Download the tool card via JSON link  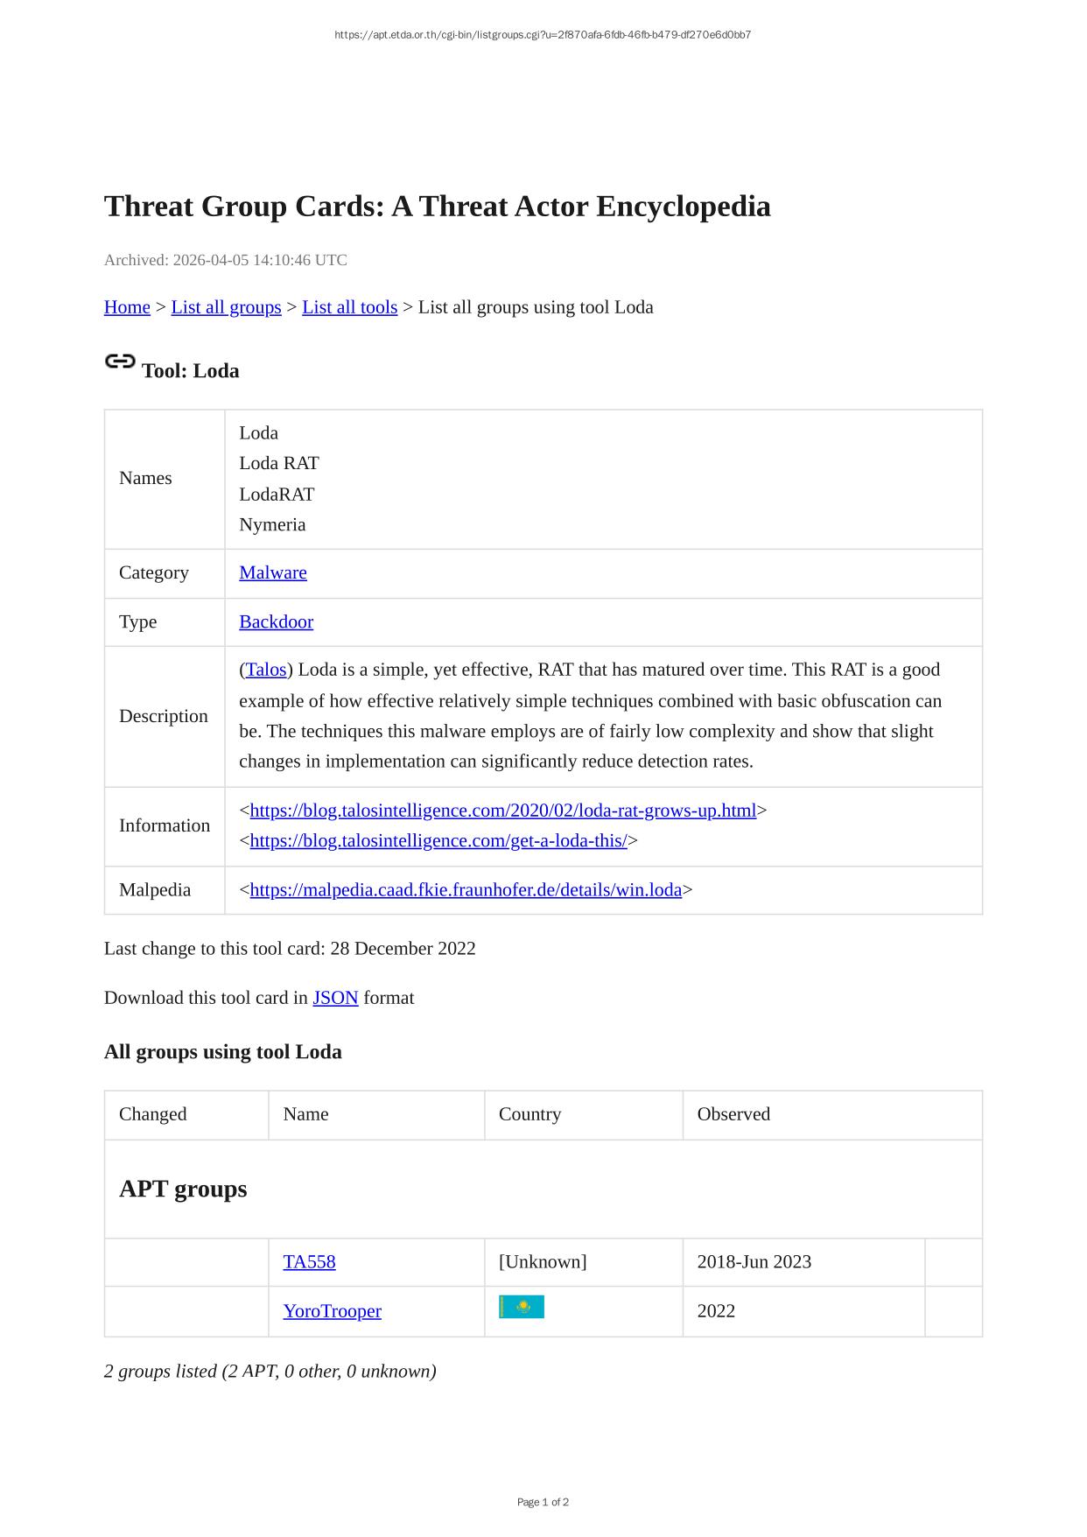335,998
